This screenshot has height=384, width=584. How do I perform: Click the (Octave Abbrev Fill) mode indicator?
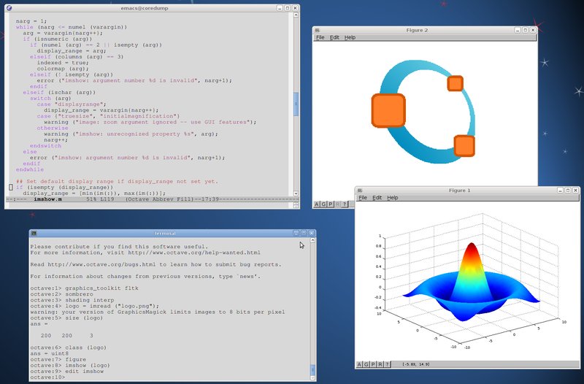pos(159,199)
